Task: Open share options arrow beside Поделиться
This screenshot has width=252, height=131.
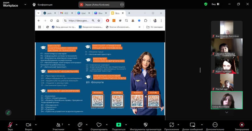Action: point(126,125)
